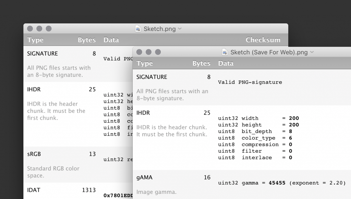Click the Data header in Save For Web window
Image resolution: width=351 pixels, height=199 pixels.
(226, 63)
